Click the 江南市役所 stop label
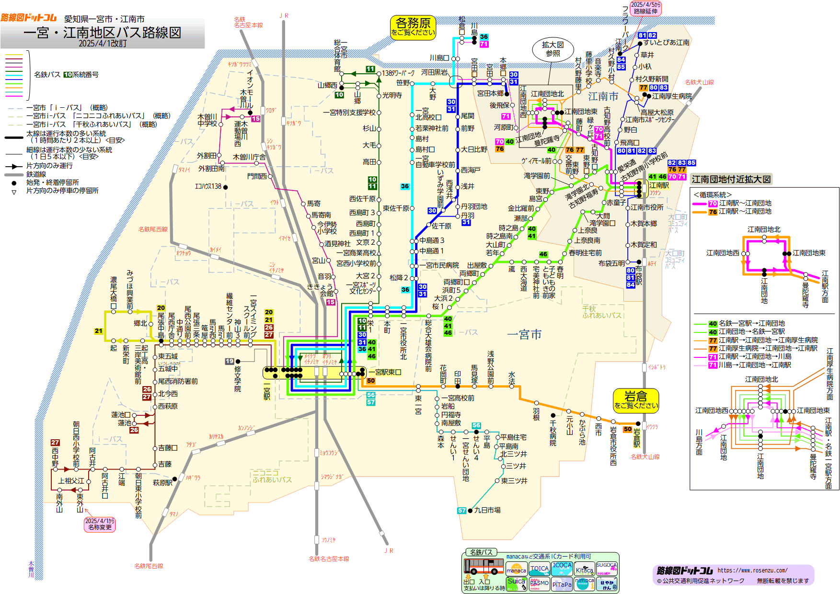The height and width of the screenshot is (594, 840). tap(647, 207)
